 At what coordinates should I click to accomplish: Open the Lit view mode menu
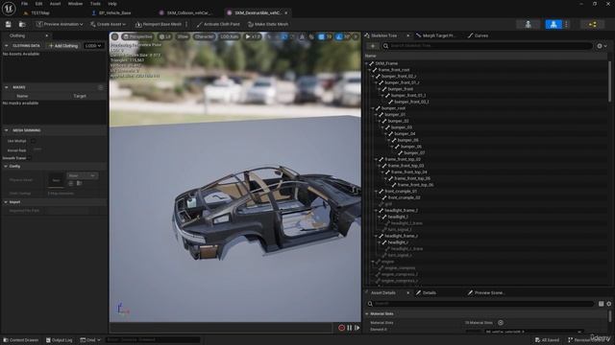(165, 36)
